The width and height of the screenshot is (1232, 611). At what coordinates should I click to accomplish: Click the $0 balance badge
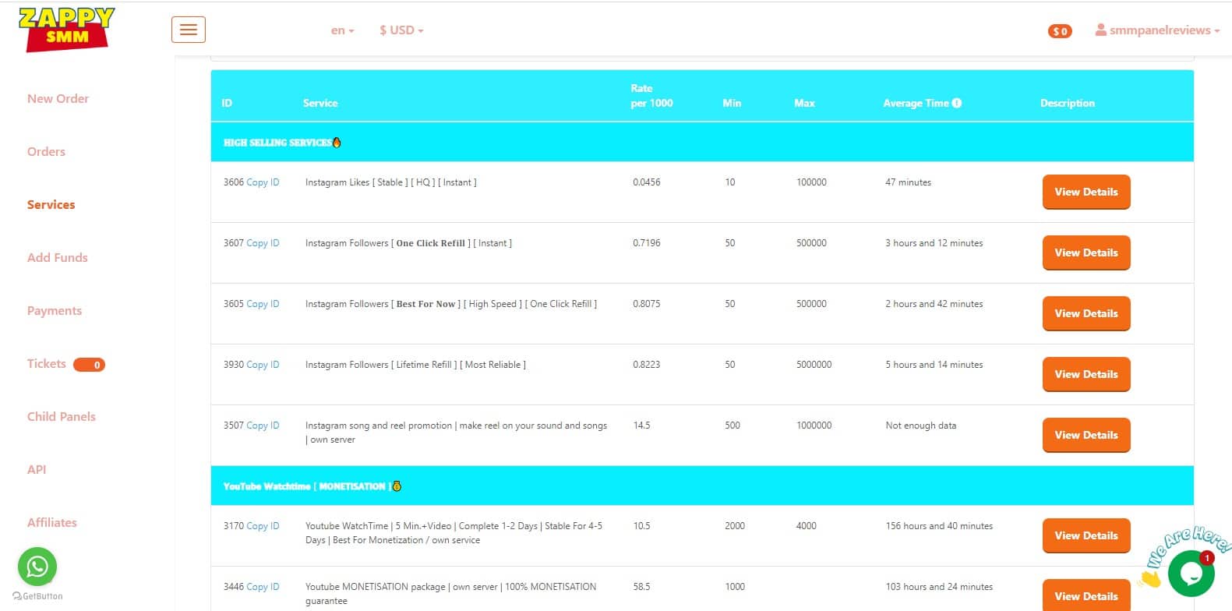click(1059, 31)
